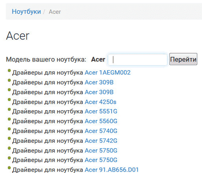The image size is (202, 173).
Task: Click green bullet beside Acer 5560G
Action: [x=9, y=119]
